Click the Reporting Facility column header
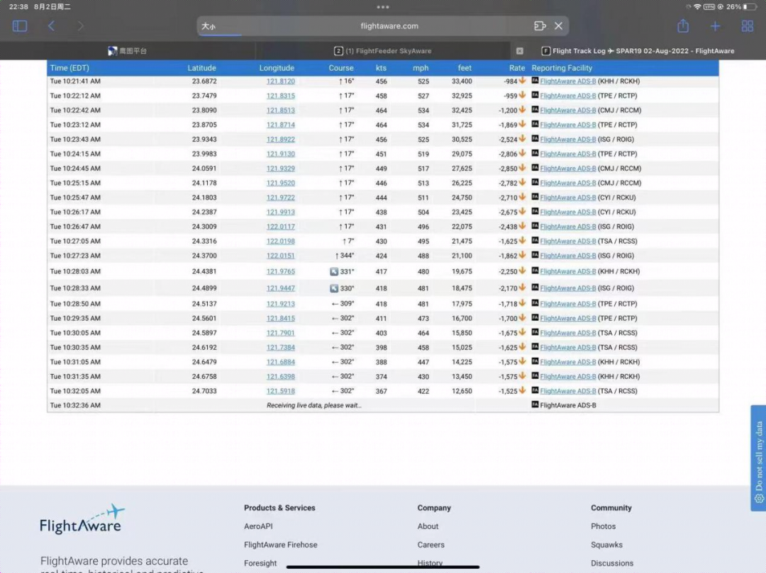This screenshot has width=766, height=573. click(562, 68)
